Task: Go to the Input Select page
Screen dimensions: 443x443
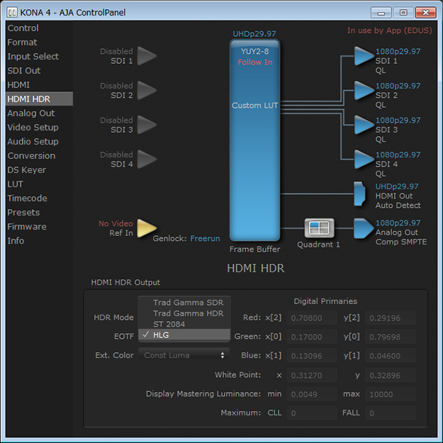Action: (33, 57)
